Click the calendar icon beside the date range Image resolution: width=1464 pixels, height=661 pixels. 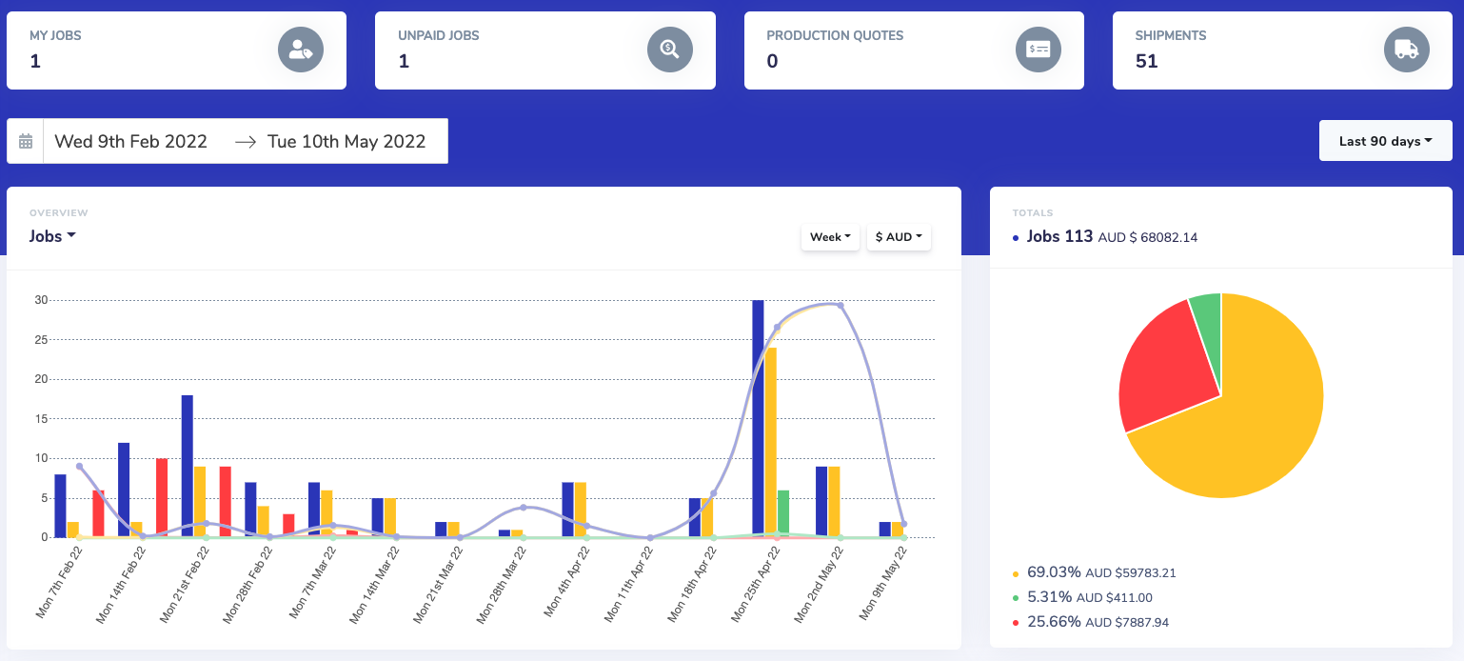(26, 140)
